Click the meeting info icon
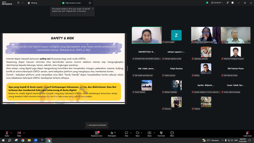Screen dimensions: 254x143 18,3
